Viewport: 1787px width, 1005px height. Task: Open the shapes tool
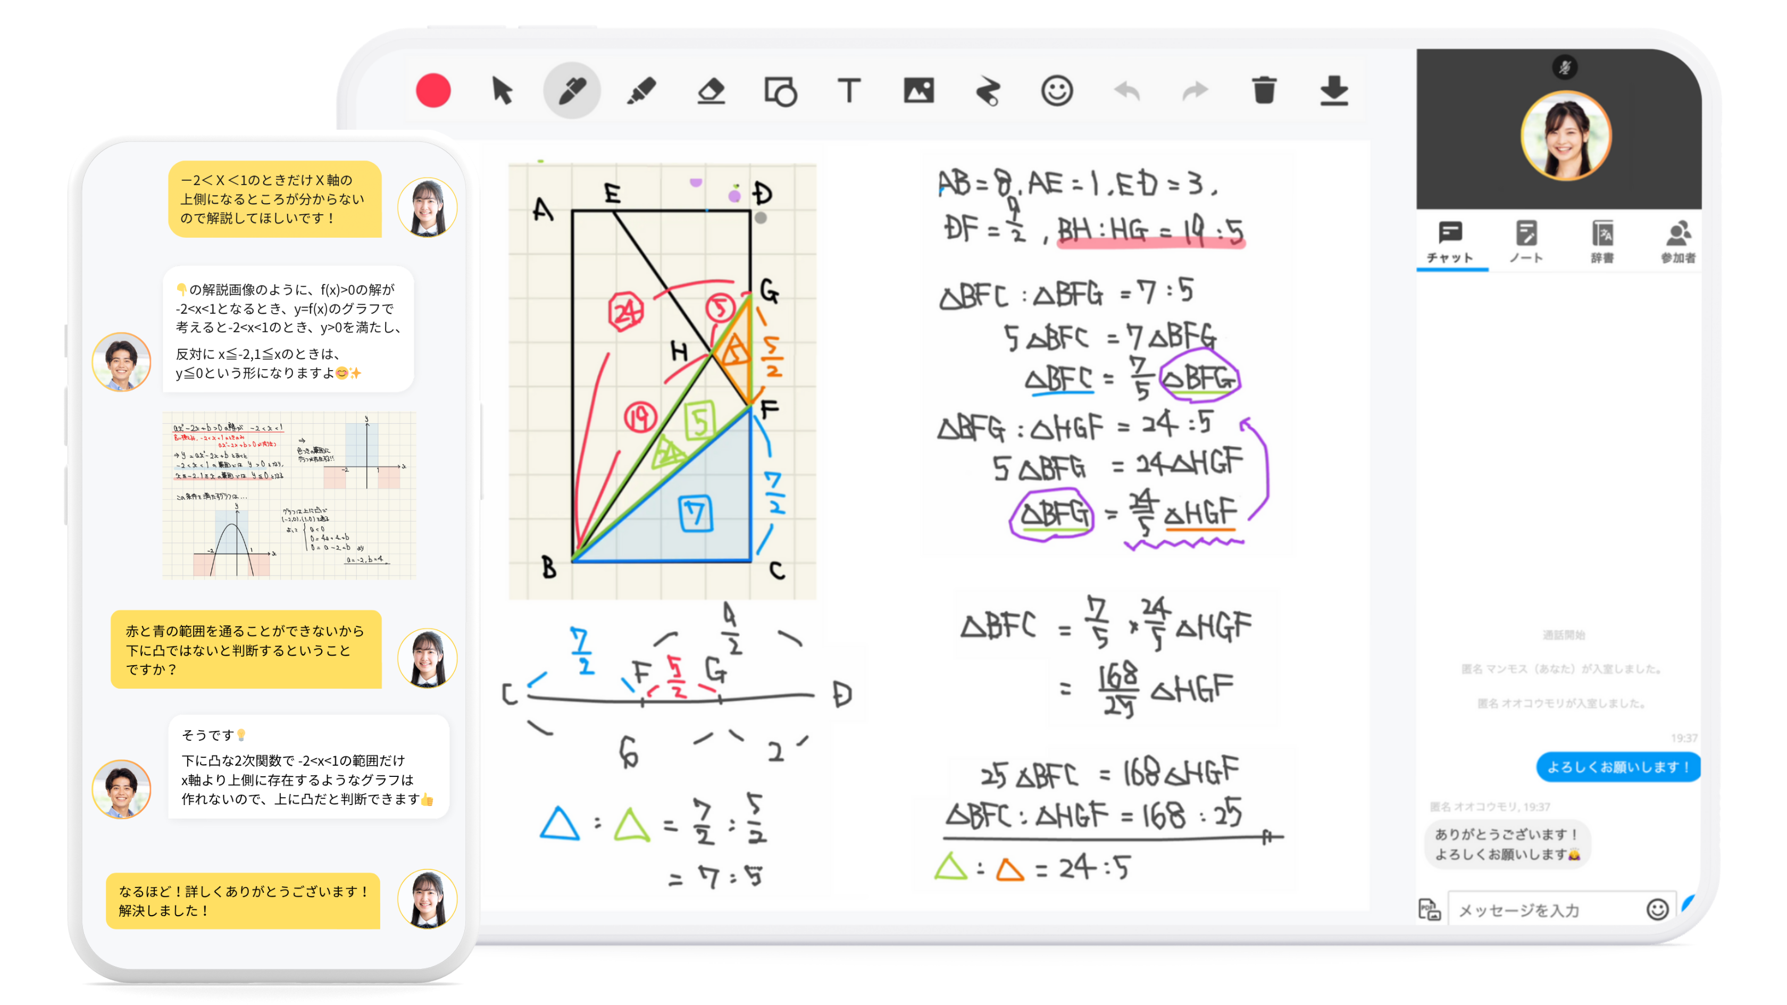click(780, 91)
